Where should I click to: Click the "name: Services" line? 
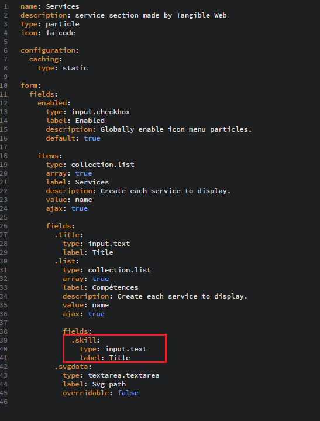tap(50, 6)
